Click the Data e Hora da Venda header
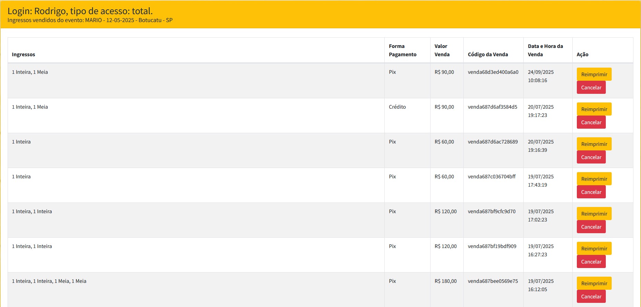 click(x=545, y=50)
